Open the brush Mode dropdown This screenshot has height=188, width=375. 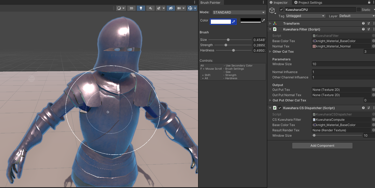click(239, 12)
